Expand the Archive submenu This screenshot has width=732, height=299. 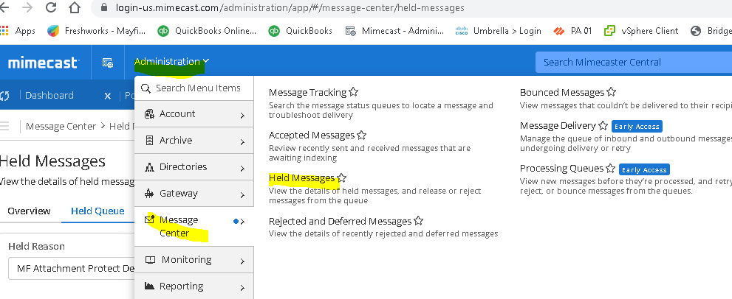(194, 141)
